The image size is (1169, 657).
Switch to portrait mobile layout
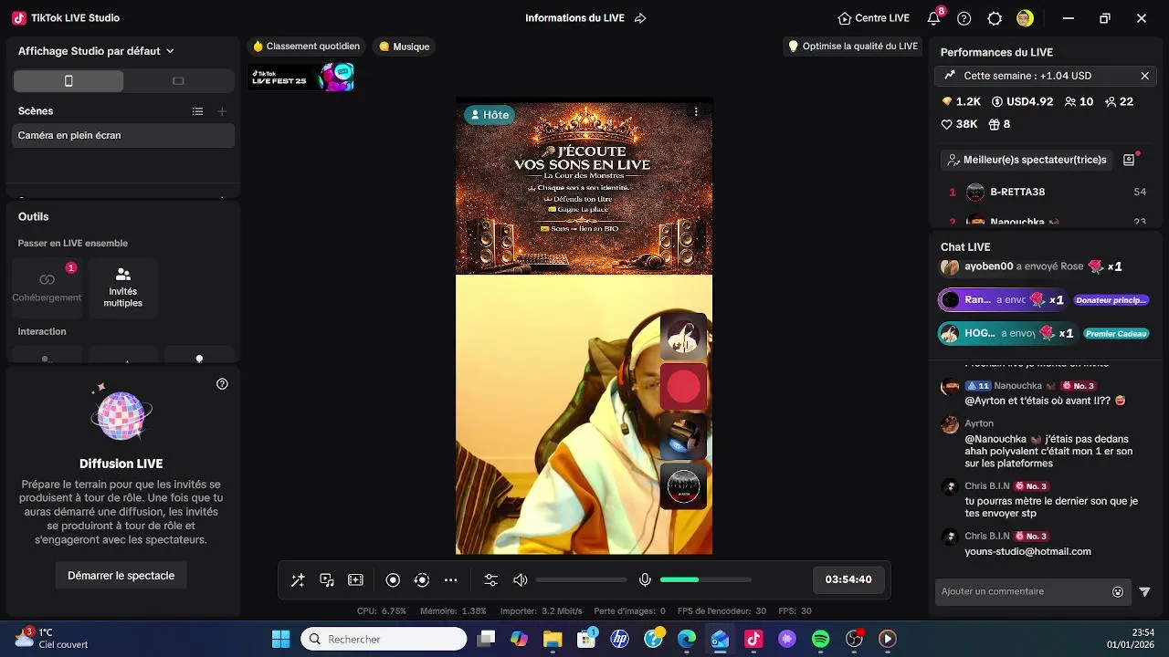pyautogui.click(x=68, y=81)
